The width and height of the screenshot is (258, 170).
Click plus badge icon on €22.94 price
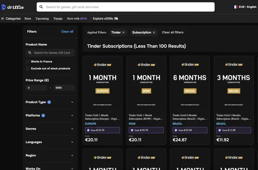176,130
